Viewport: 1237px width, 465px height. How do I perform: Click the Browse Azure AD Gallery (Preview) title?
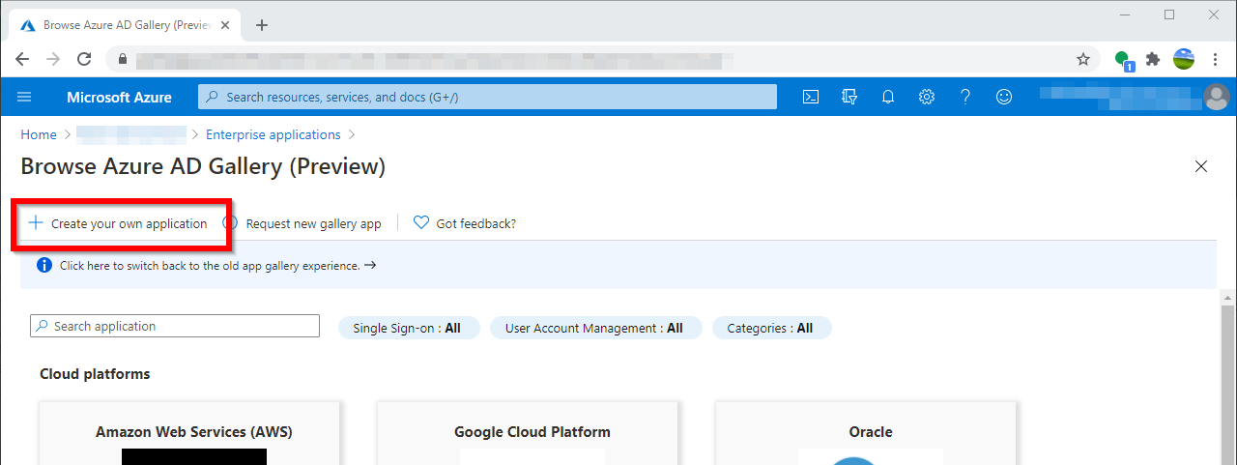[x=203, y=166]
